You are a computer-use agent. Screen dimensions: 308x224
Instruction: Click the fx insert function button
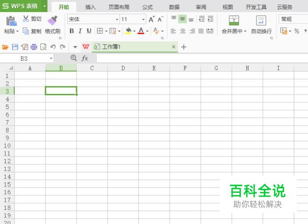click(x=85, y=58)
